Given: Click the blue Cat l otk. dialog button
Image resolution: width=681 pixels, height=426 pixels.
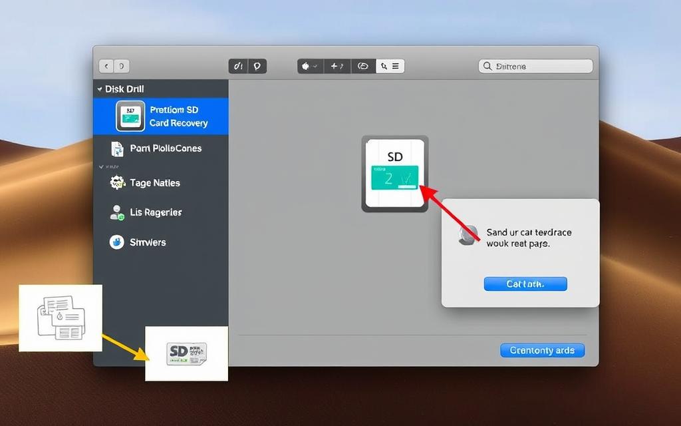Looking at the screenshot, I should click(525, 284).
